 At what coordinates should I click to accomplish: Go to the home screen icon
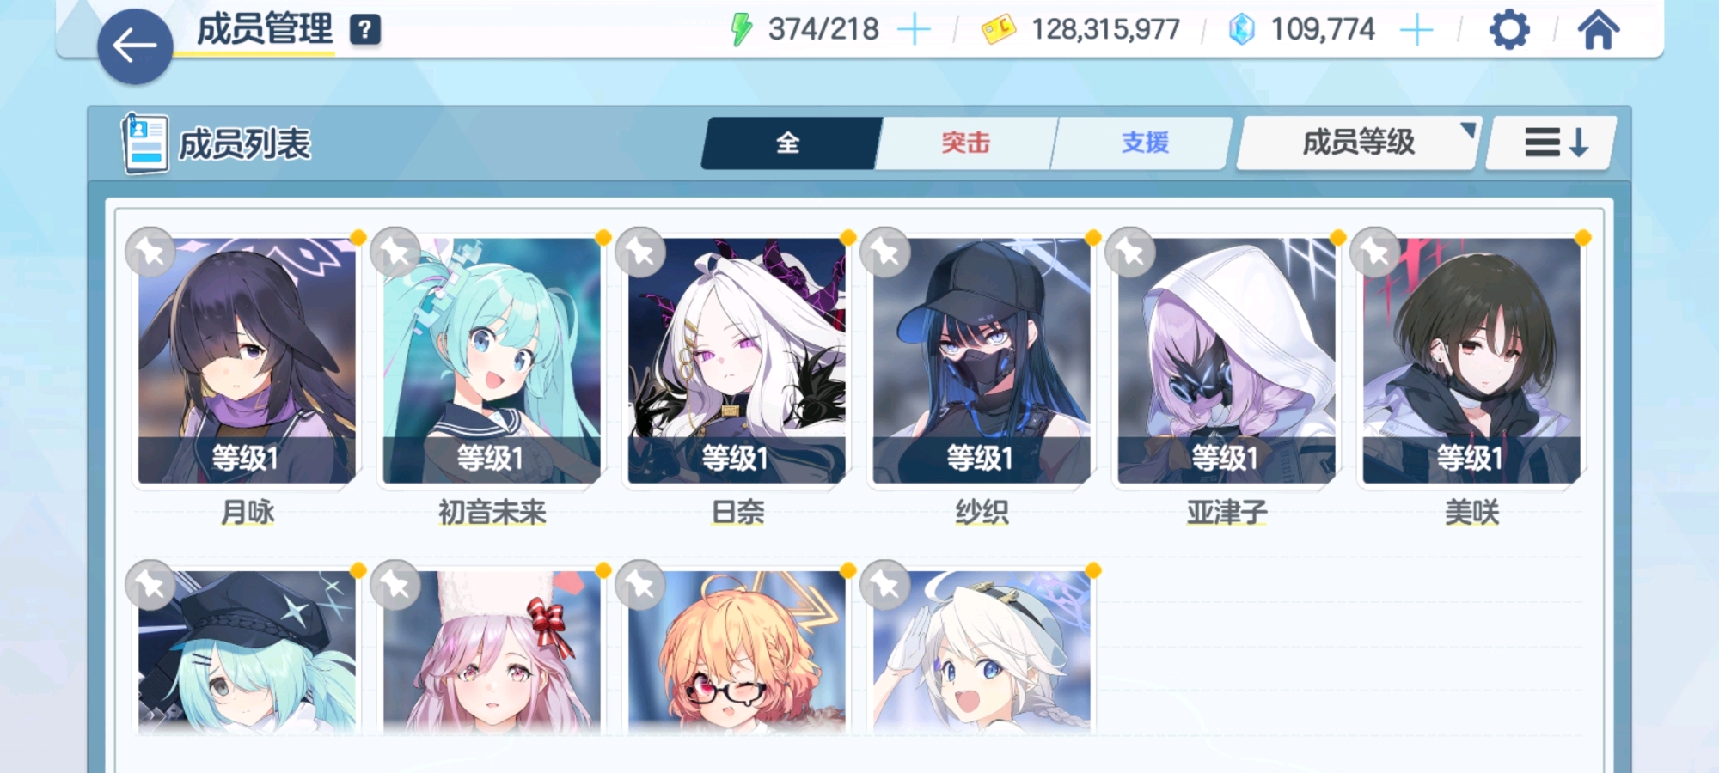[x=1598, y=30]
